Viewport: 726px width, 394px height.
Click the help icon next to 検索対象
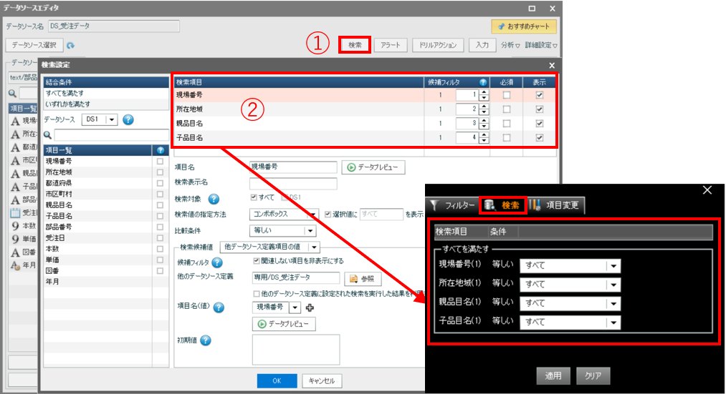point(213,199)
